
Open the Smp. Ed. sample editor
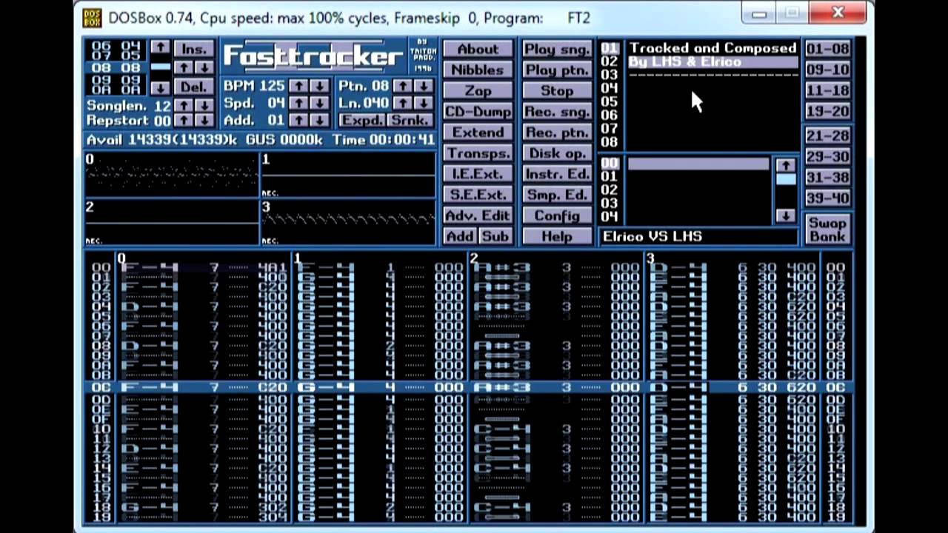coord(557,195)
